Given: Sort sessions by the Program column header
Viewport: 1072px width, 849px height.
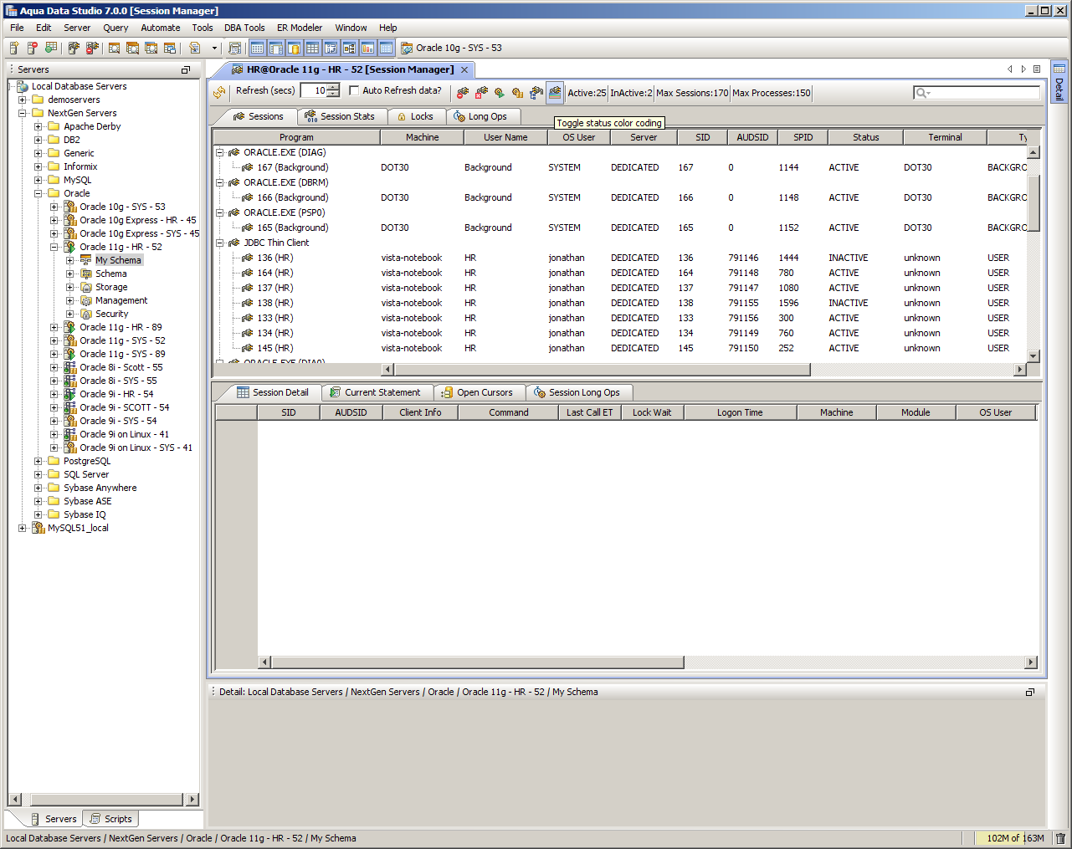Looking at the screenshot, I should point(297,137).
